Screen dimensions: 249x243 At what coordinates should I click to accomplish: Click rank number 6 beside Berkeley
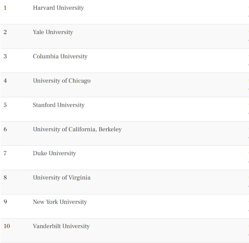pyautogui.click(x=5, y=129)
